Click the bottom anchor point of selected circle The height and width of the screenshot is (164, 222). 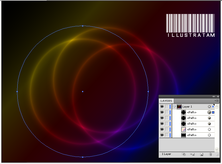[83, 157]
